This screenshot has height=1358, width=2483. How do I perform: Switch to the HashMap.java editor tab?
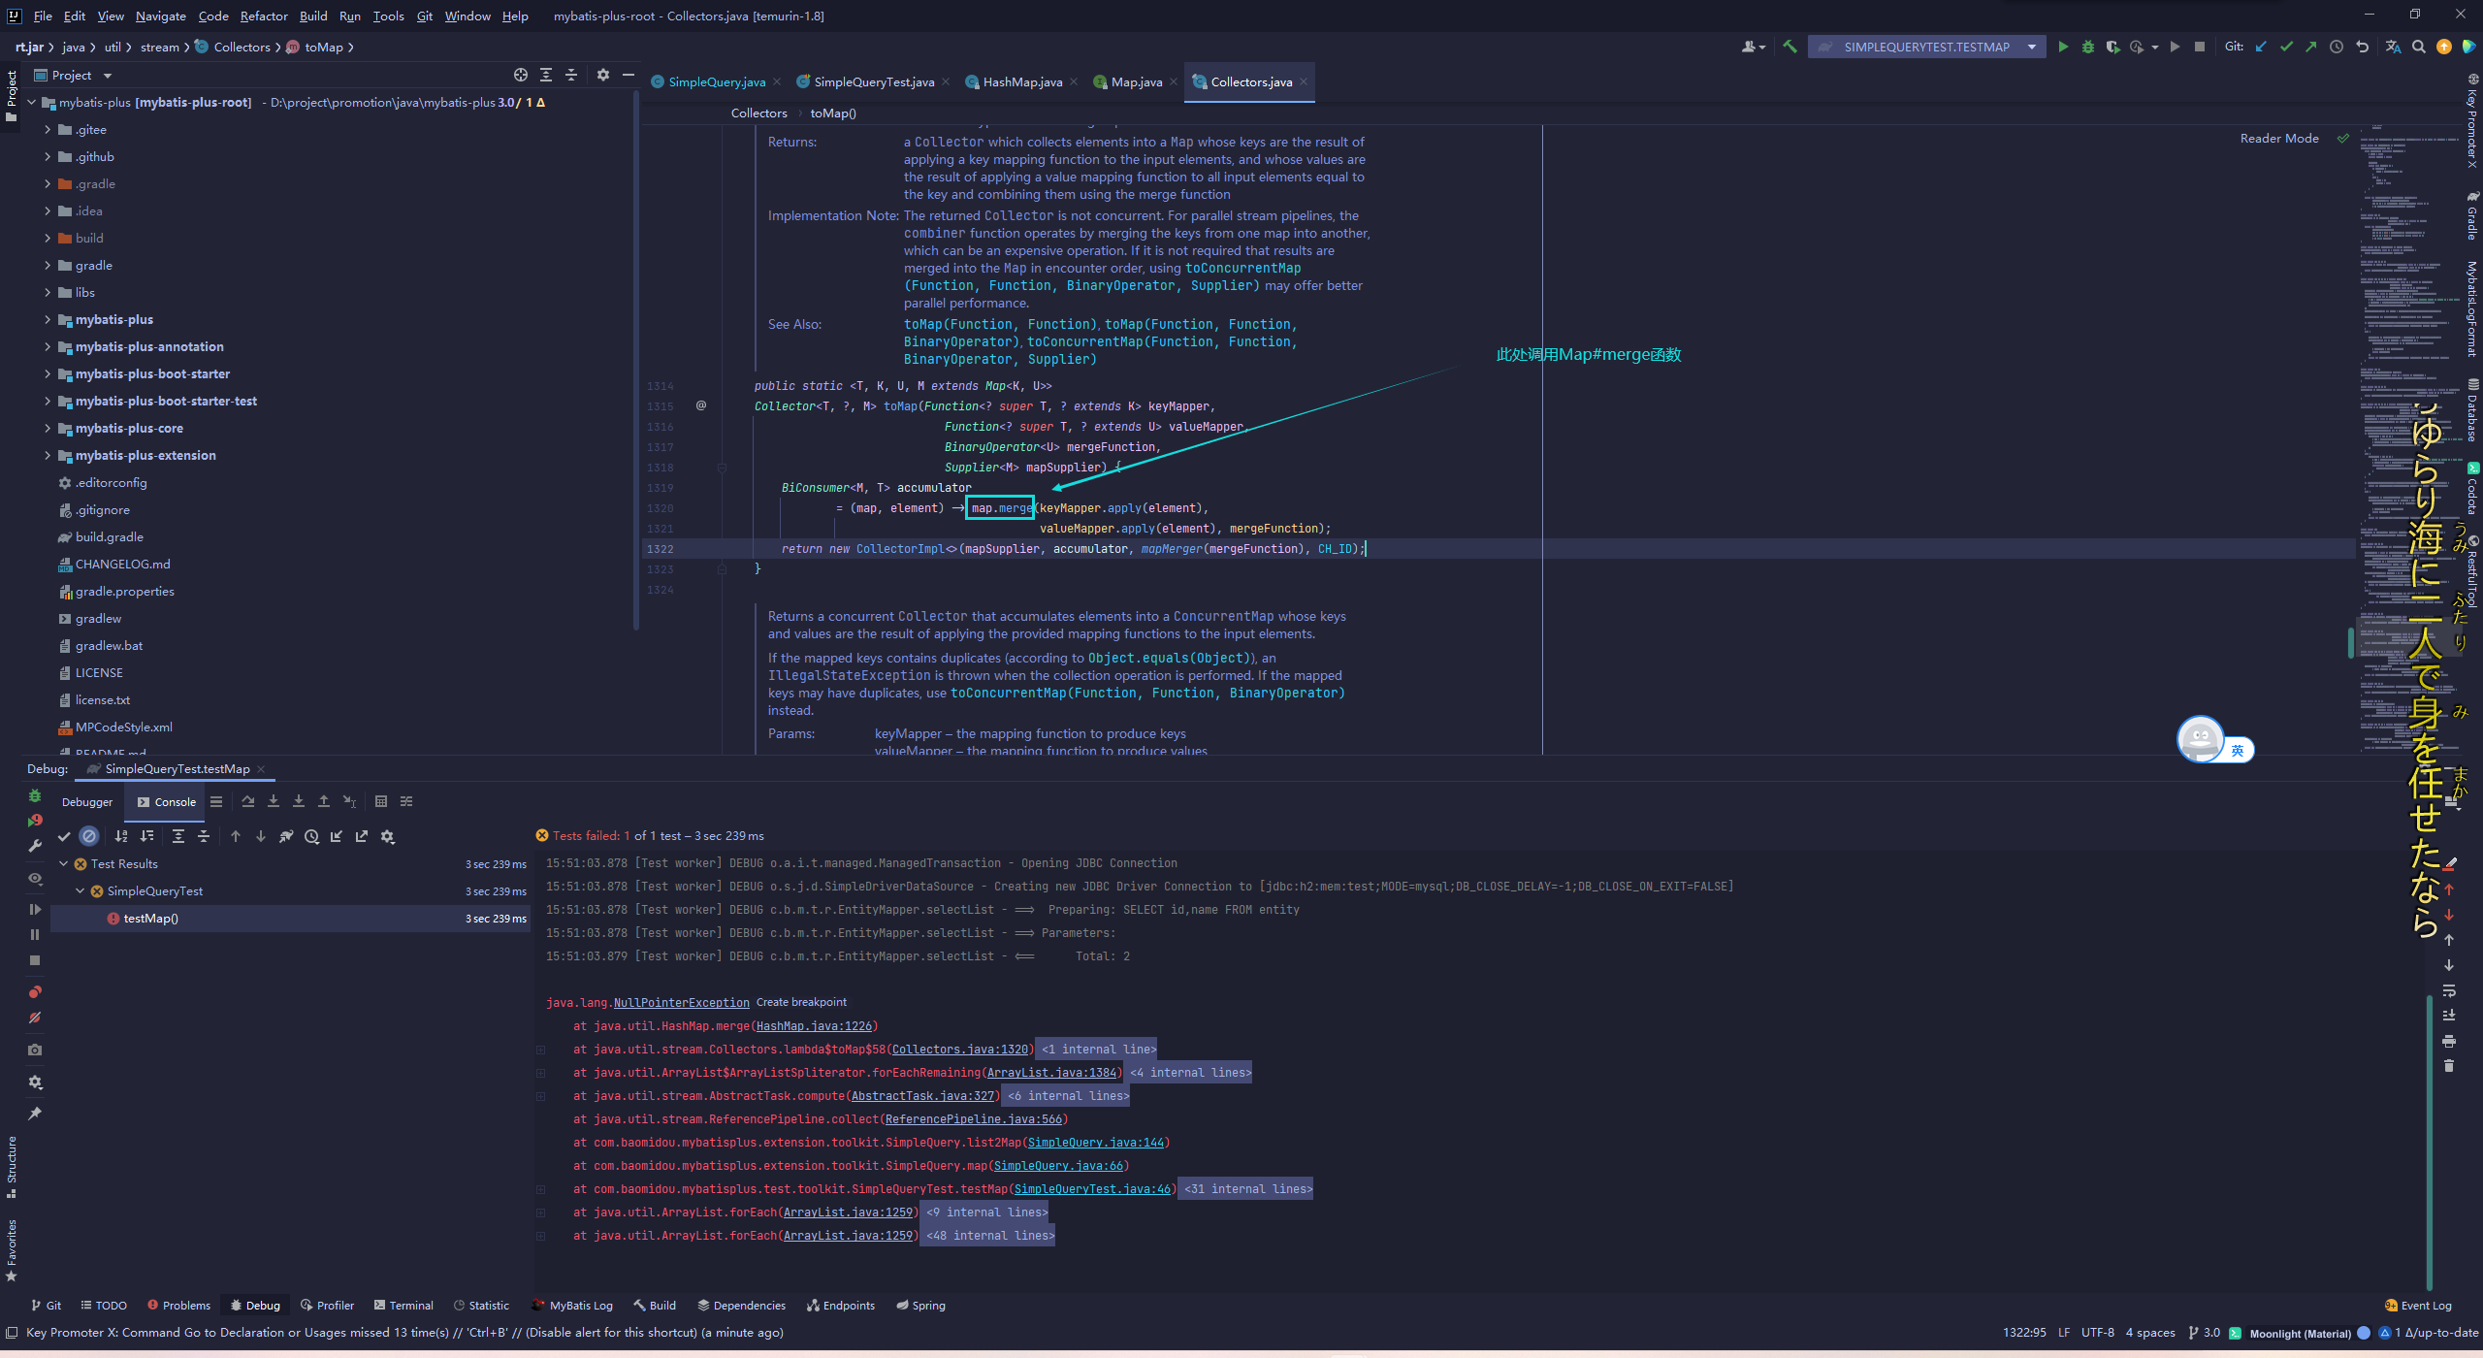coord(1021,81)
